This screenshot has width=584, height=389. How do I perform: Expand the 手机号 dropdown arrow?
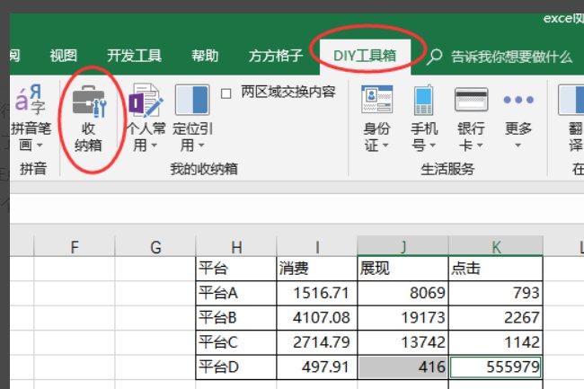pyautogui.click(x=432, y=146)
